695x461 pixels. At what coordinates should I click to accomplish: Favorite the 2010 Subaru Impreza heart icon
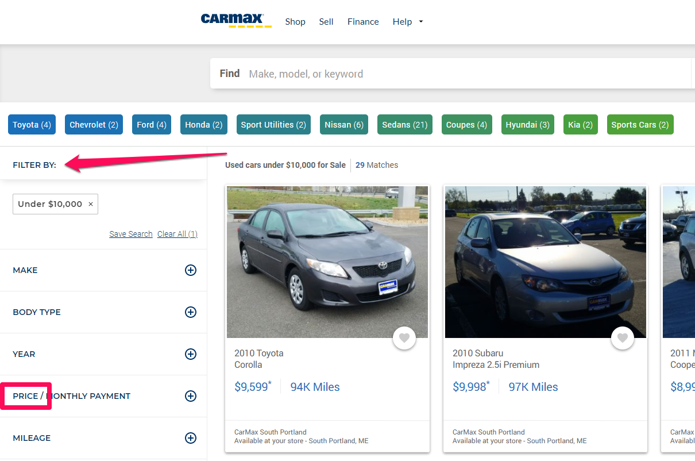click(623, 338)
